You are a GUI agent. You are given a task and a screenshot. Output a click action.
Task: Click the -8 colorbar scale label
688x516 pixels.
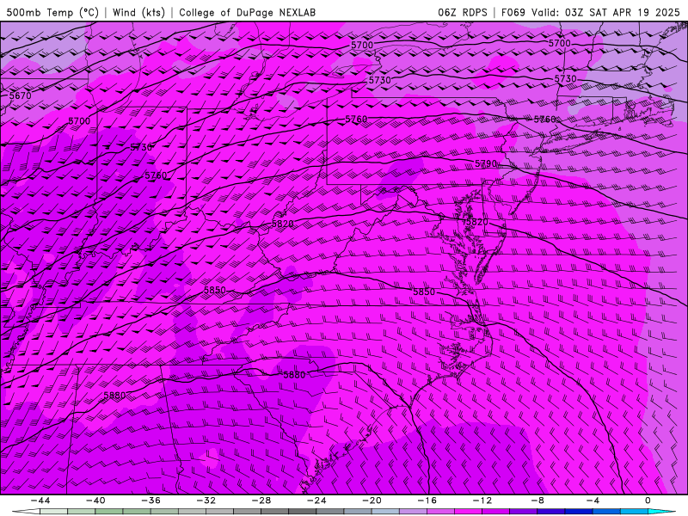tap(538, 501)
